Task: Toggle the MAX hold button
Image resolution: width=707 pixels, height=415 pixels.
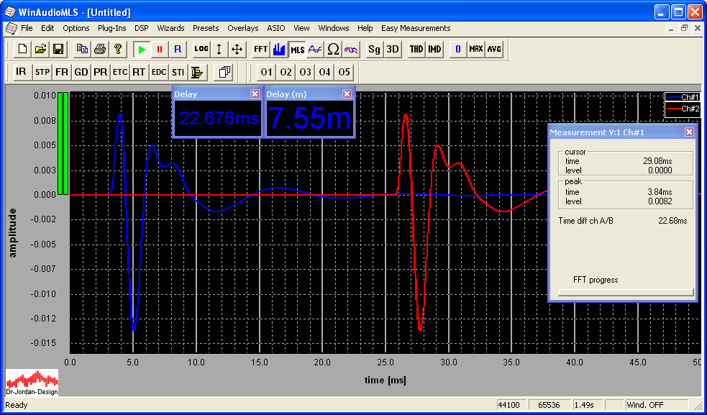Action: pyautogui.click(x=476, y=49)
